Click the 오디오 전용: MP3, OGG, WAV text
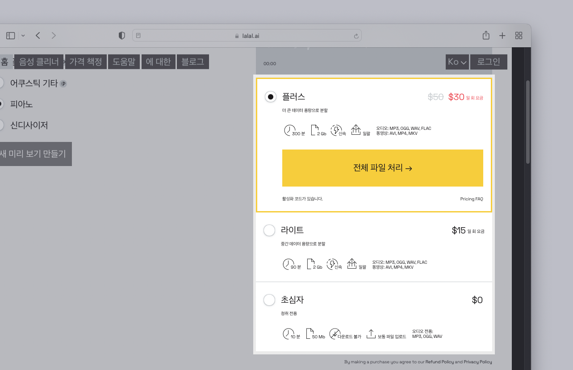 [427, 334]
